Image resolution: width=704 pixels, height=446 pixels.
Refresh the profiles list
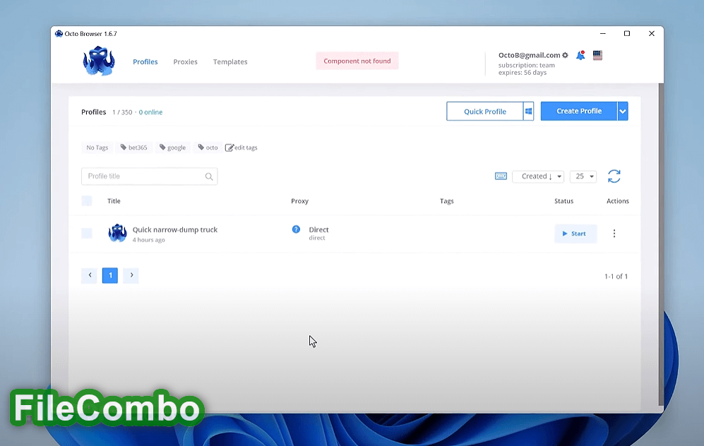coord(614,176)
